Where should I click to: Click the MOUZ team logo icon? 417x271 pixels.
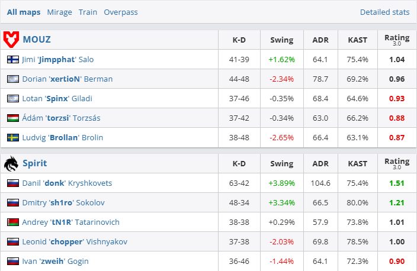(11, 40)
